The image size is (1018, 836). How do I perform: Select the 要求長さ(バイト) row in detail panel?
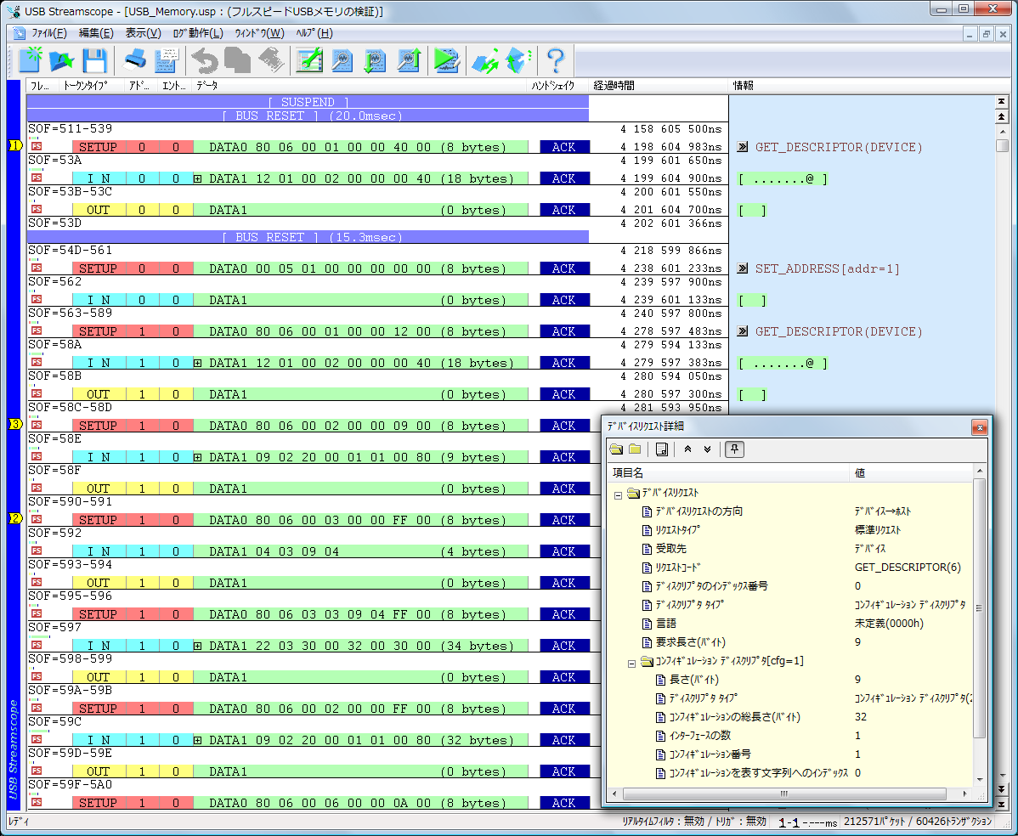pyautogui.click(x=790, y=642)
